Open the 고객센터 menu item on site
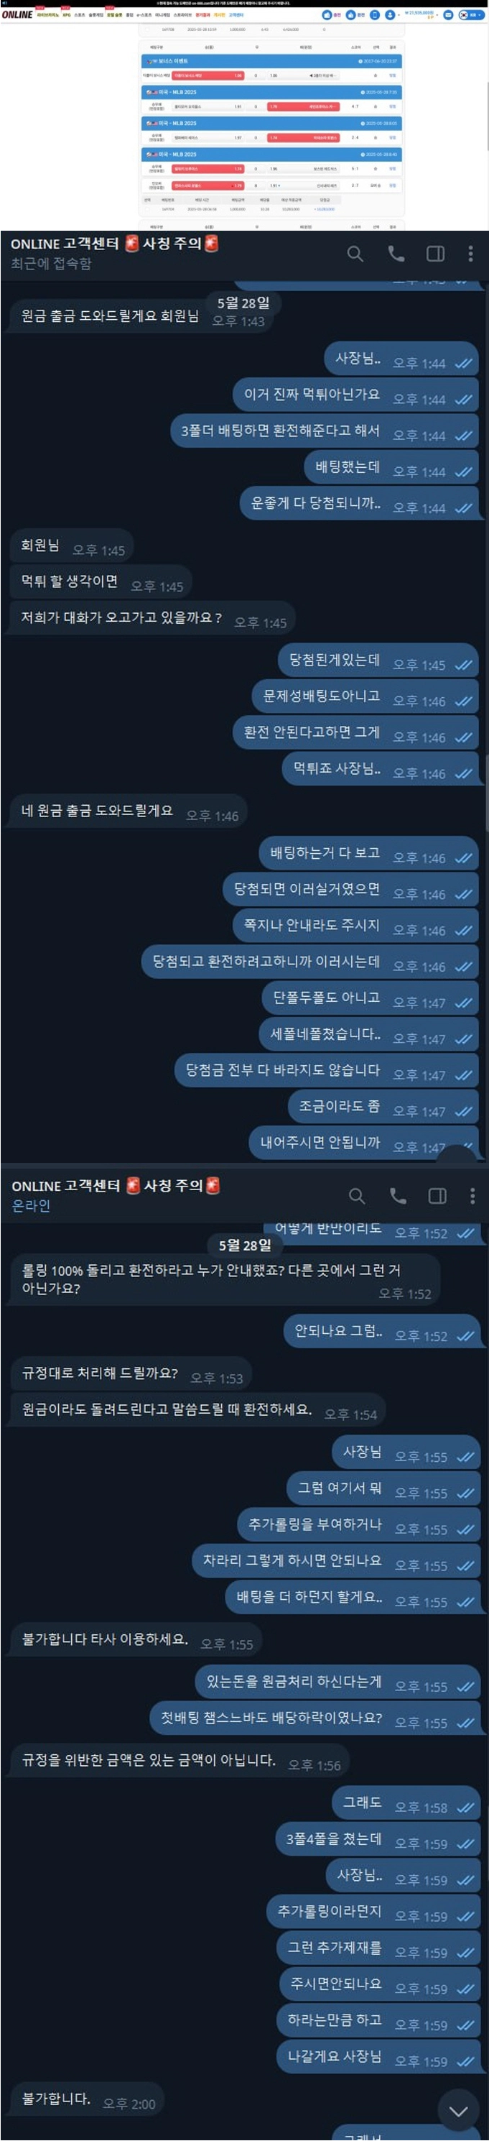This screenshot has width=489, height=2141. (236, 15)
